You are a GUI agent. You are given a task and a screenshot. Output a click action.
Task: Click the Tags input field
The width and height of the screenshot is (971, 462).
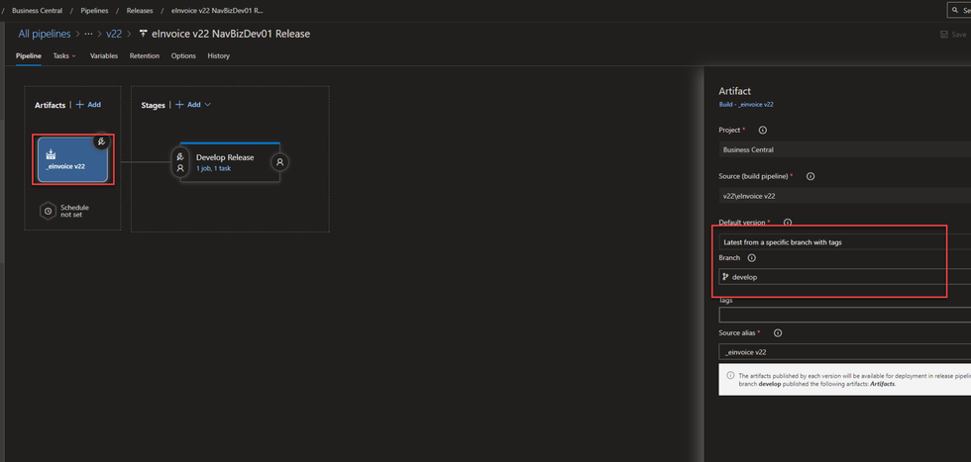[844, 315]
